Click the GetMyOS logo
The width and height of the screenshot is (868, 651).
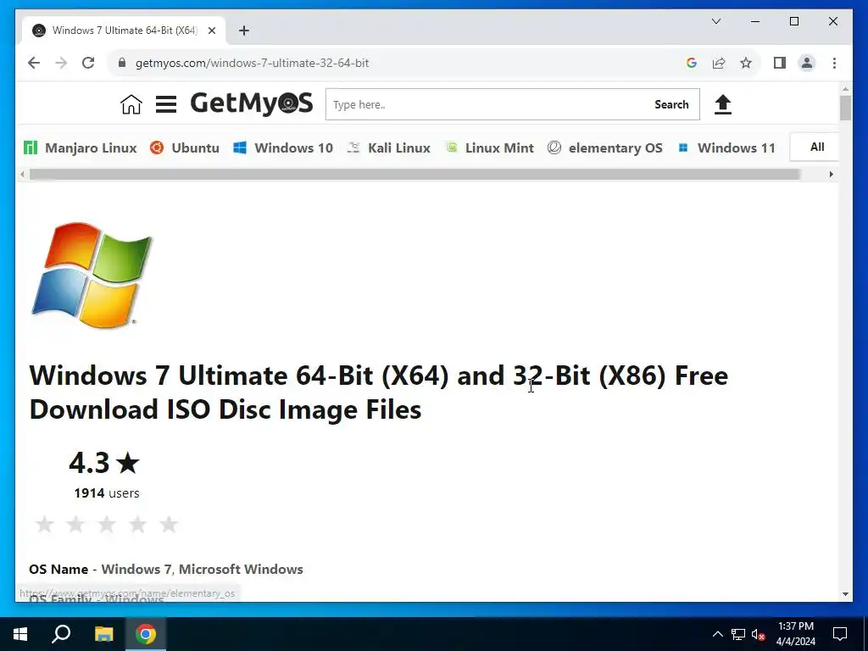pyautogui.click(x=252, y=103)
